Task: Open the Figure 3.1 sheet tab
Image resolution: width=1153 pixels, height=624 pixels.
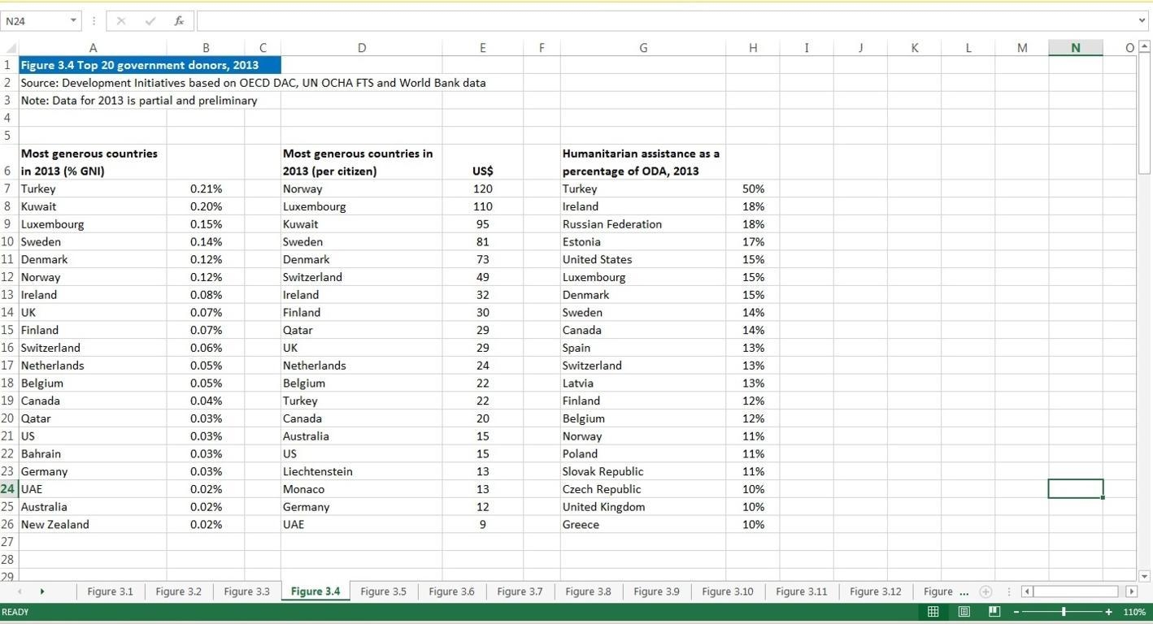Action: pos(110,591)
